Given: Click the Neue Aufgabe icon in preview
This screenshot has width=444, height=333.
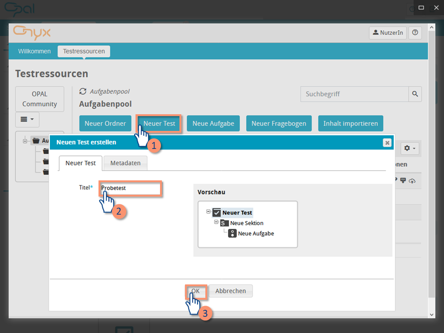Looking at the screenshot, I should (x=233, y=234).
